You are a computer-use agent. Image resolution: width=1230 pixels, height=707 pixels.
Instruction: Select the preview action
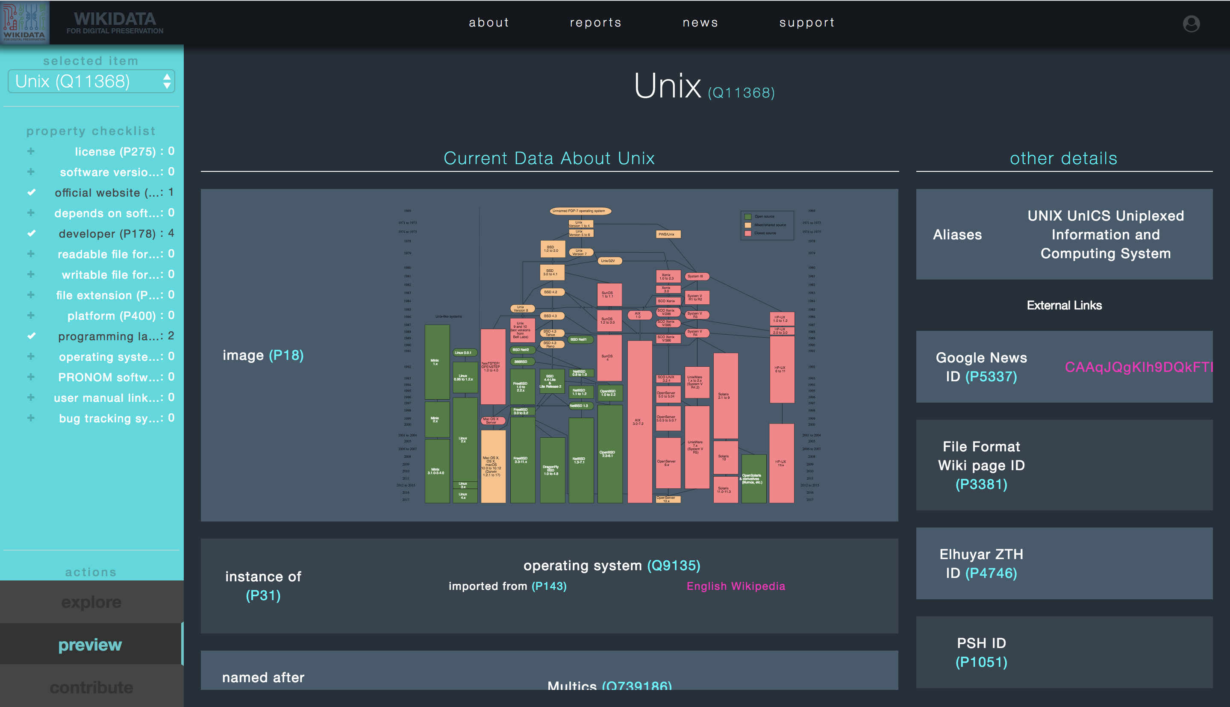coord(91,644)
